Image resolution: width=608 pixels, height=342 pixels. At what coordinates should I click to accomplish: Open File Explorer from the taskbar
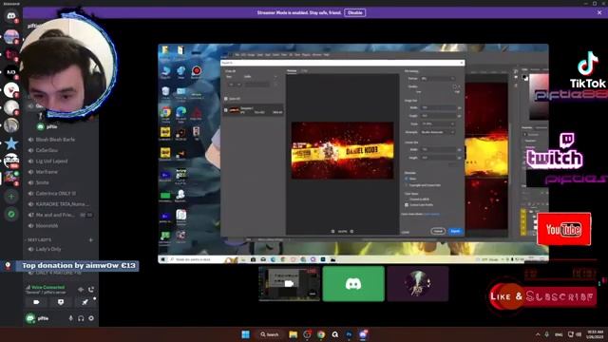tap(293, 334)
